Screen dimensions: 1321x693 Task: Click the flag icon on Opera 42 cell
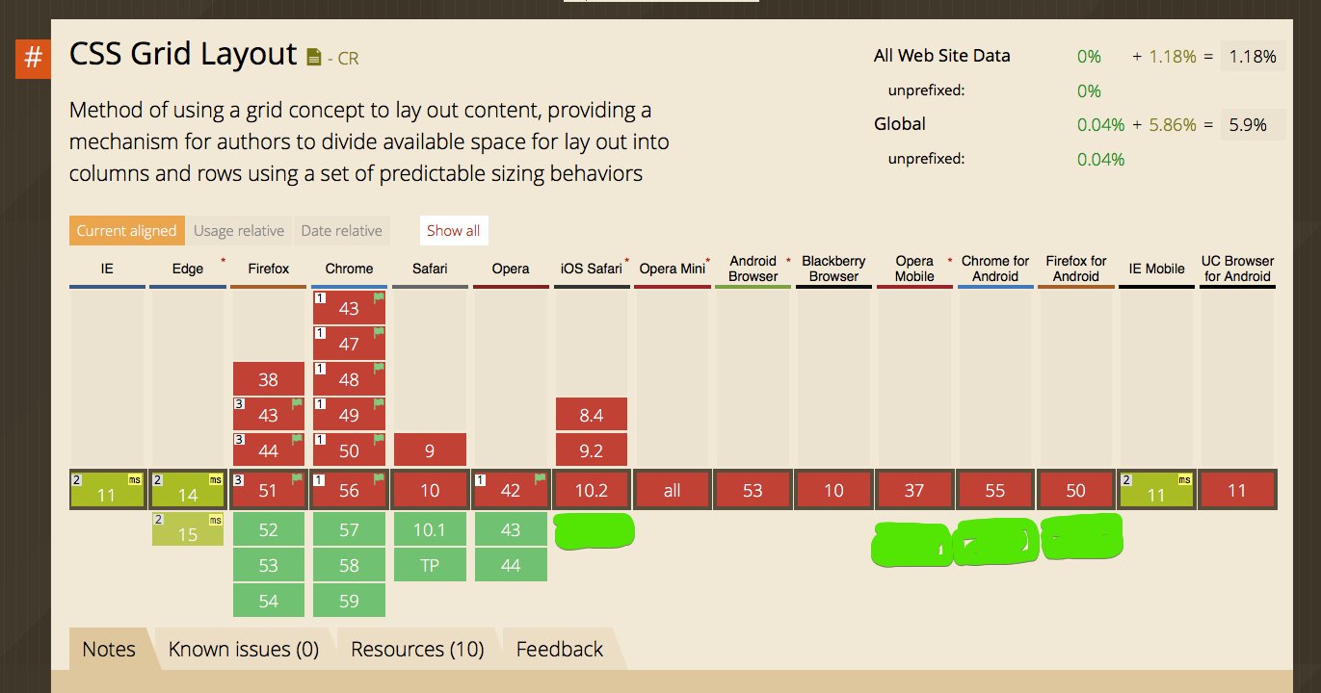tap(541, 478)
